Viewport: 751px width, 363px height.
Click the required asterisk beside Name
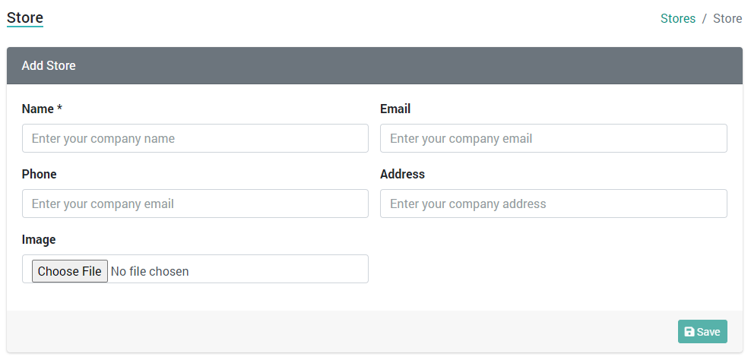(x=59, y=108)
